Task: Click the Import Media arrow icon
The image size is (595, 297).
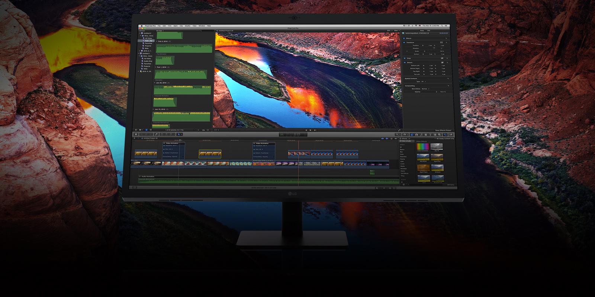Action: click(136, 134)
